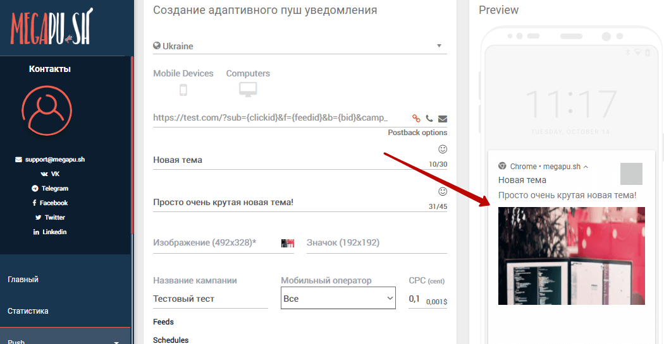
Task: Open the Мобильный оператор Все dropdown
Action: point(338,298)
